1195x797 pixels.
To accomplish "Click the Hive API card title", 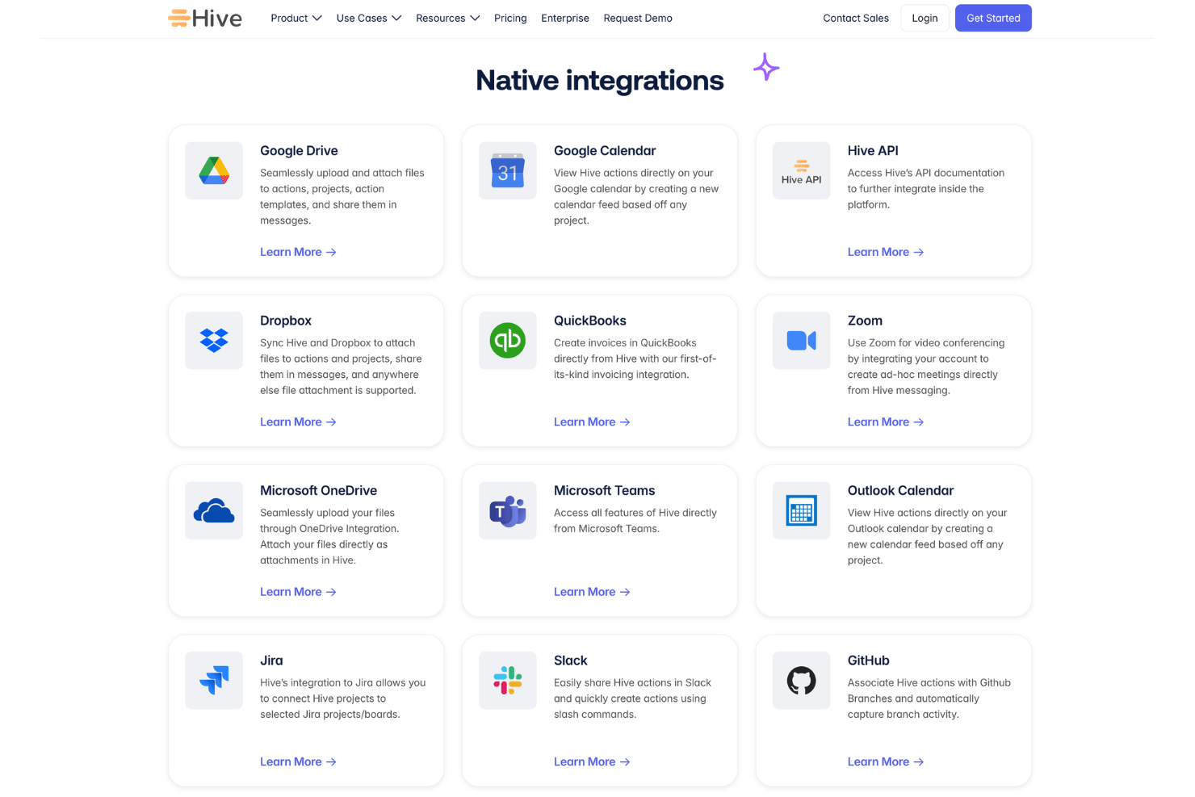I will pyautogui.click(x=873, y=151).
